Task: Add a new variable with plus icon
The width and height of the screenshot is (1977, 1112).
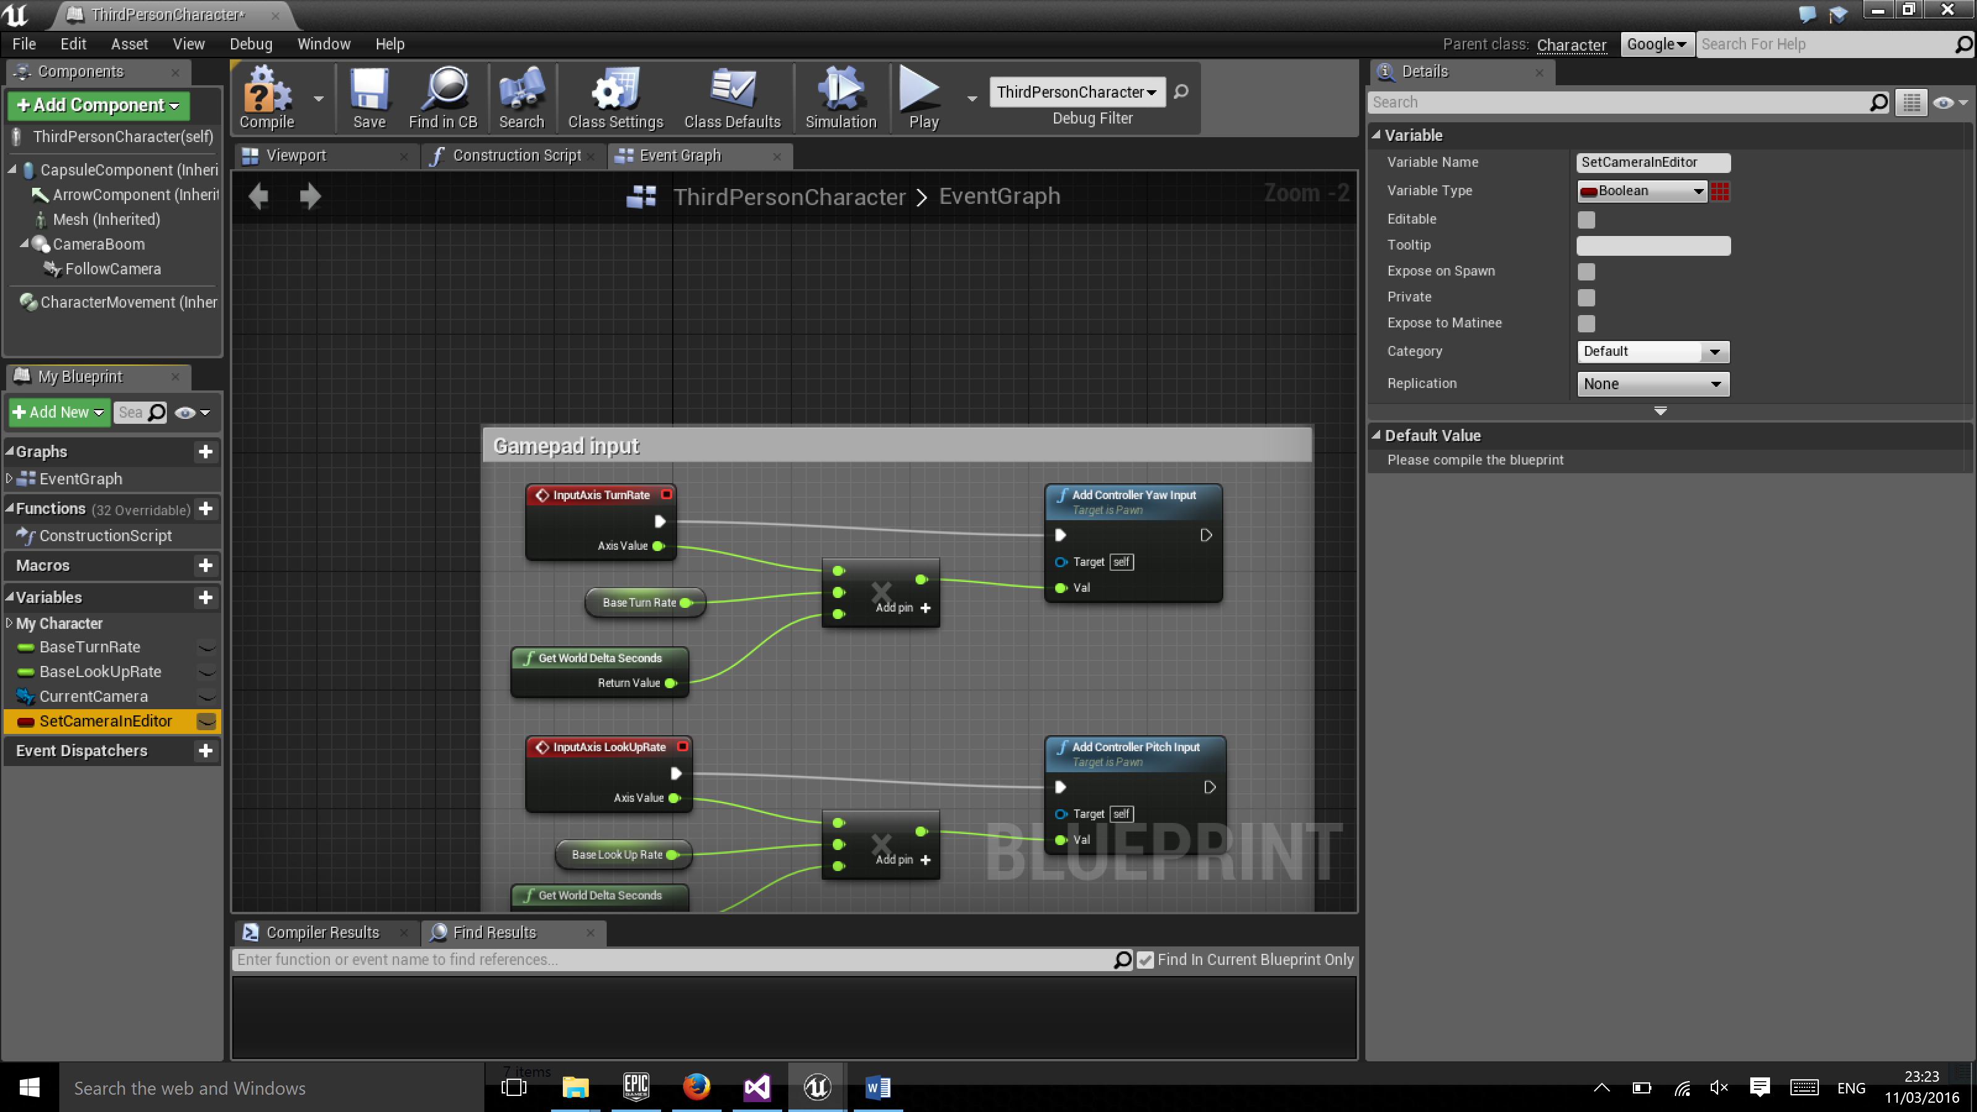Action: click(x=205, y=598)
